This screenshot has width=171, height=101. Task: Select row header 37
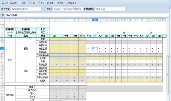point(2,81)
